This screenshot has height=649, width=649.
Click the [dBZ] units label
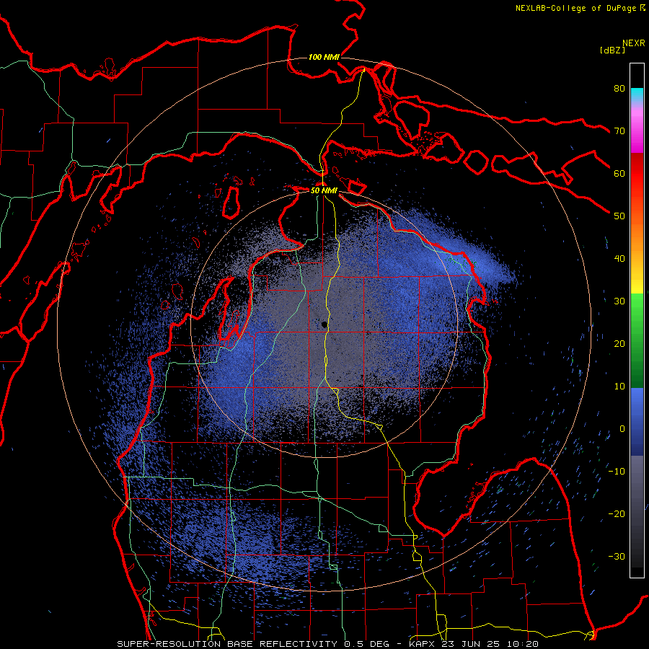pos(612,50)
